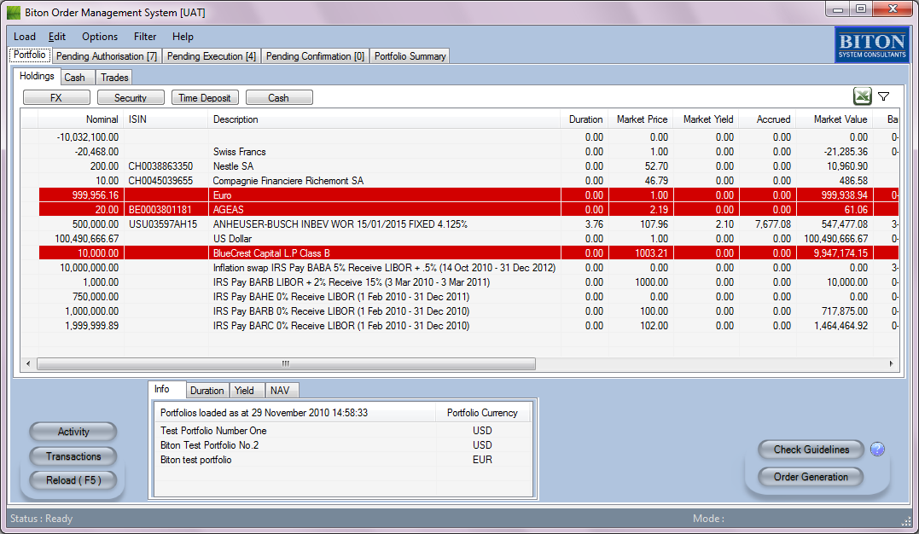Click the Biton System Consultants logo
This screenshot has width=919, height=534.
[x=872, y=45]
